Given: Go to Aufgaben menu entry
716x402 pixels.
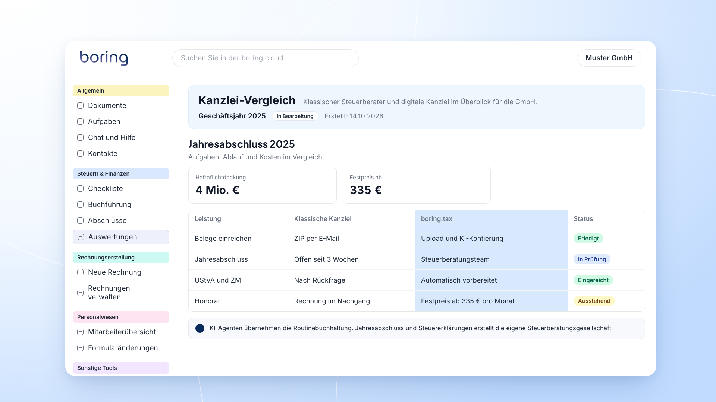Looking at the screenshot, I should (x=121, y=122).
